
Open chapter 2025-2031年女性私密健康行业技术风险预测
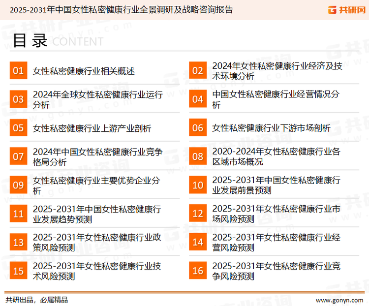tap(97, 271)
